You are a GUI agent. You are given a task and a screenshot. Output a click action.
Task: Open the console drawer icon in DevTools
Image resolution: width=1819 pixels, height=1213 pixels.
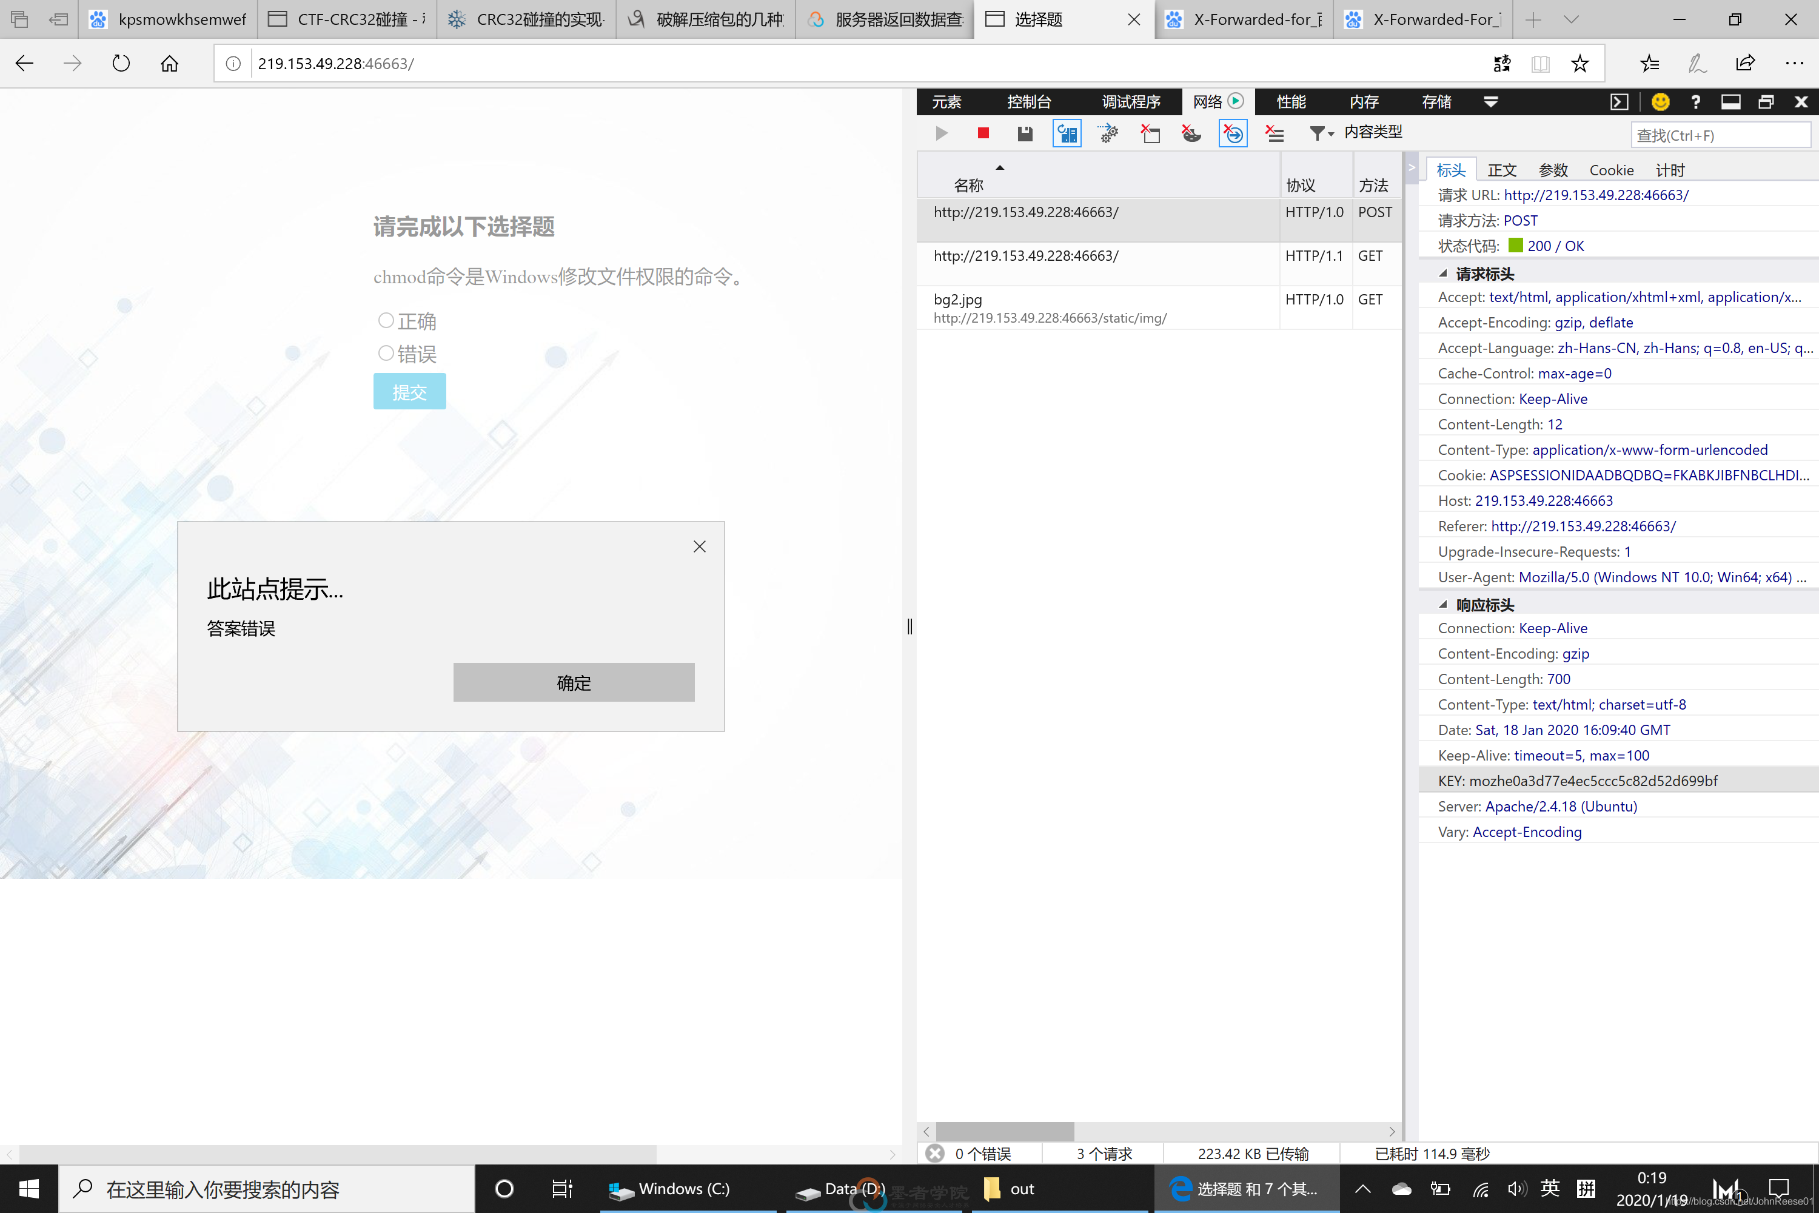[x=1620, y=101]
